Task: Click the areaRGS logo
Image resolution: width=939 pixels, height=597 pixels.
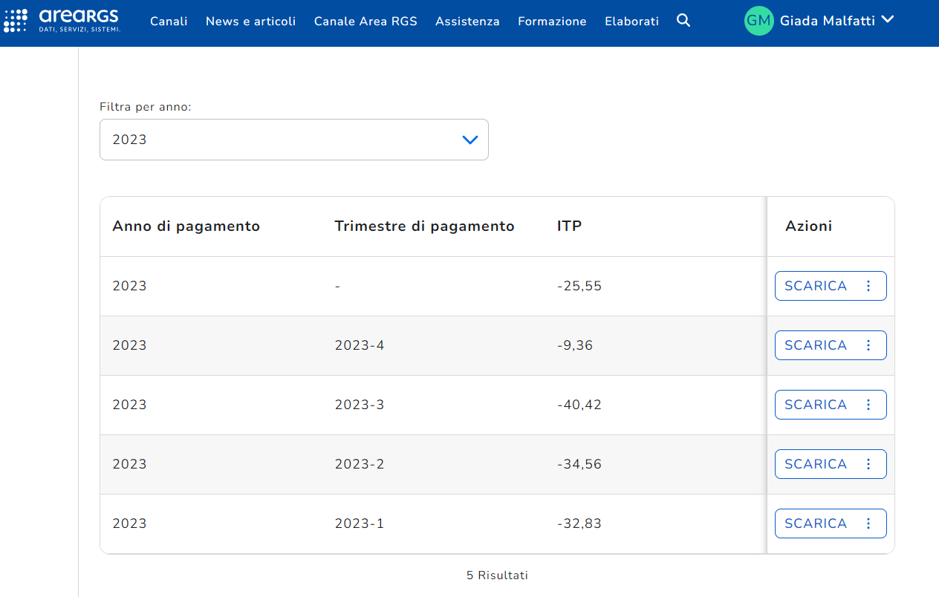Action: coord(62,20)
